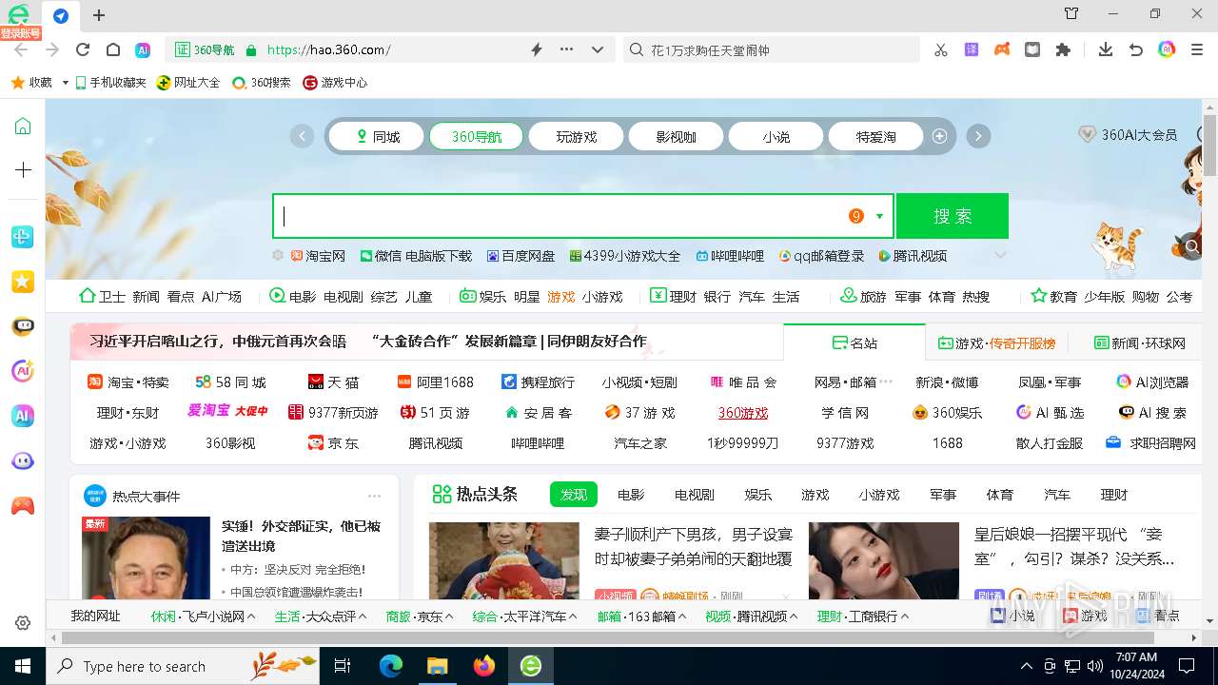Click the green 搜索 search button
The image size is (1218, 685).
point(952,216)
